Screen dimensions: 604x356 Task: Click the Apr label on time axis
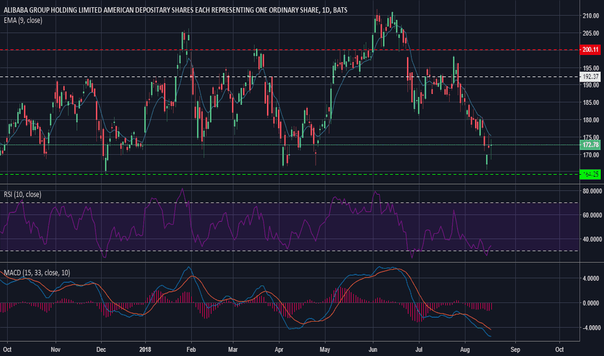pos(279,350)
